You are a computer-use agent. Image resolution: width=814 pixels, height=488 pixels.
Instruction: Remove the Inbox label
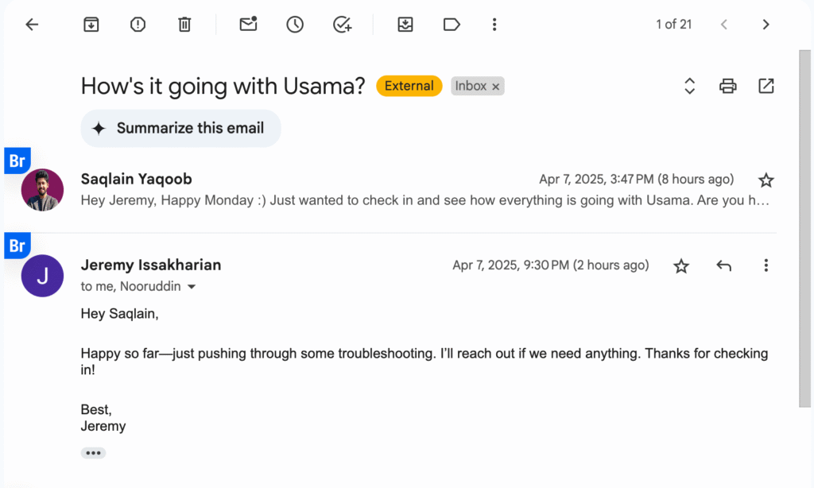tap(496, 87)
